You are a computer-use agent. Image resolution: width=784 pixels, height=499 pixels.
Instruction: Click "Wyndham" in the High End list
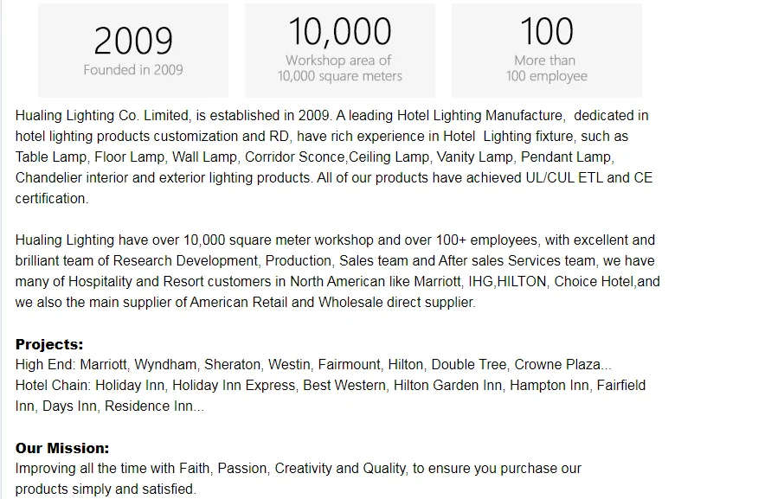click(x=164, y=365)
